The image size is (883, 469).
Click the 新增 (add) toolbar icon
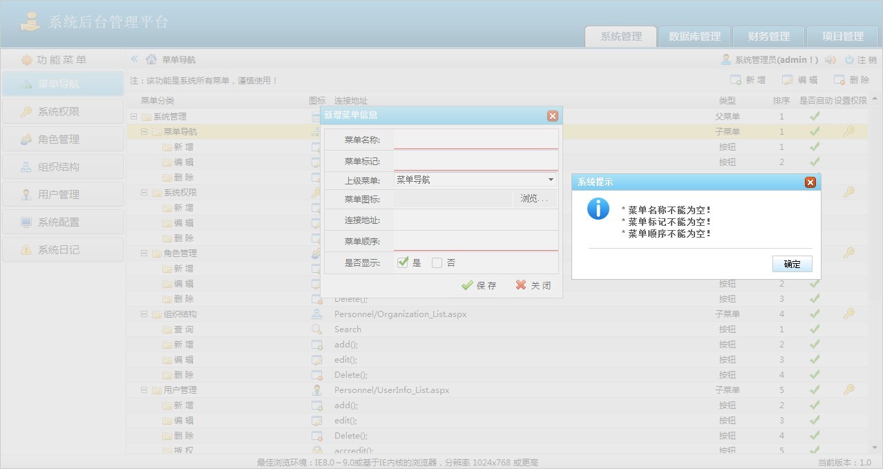(x=750, y=79)
